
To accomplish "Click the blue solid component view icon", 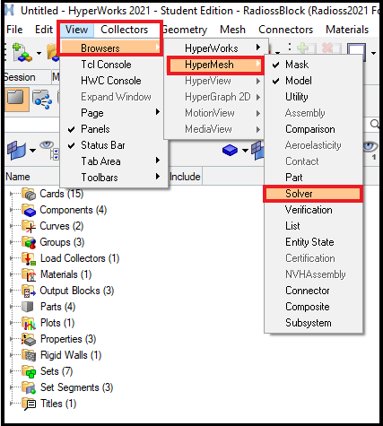I will [230, 150].
